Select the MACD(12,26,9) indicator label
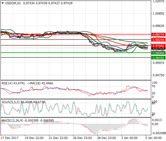Image resolution: width=166 pixels, height=141 pixels. [x=12, y=121]
